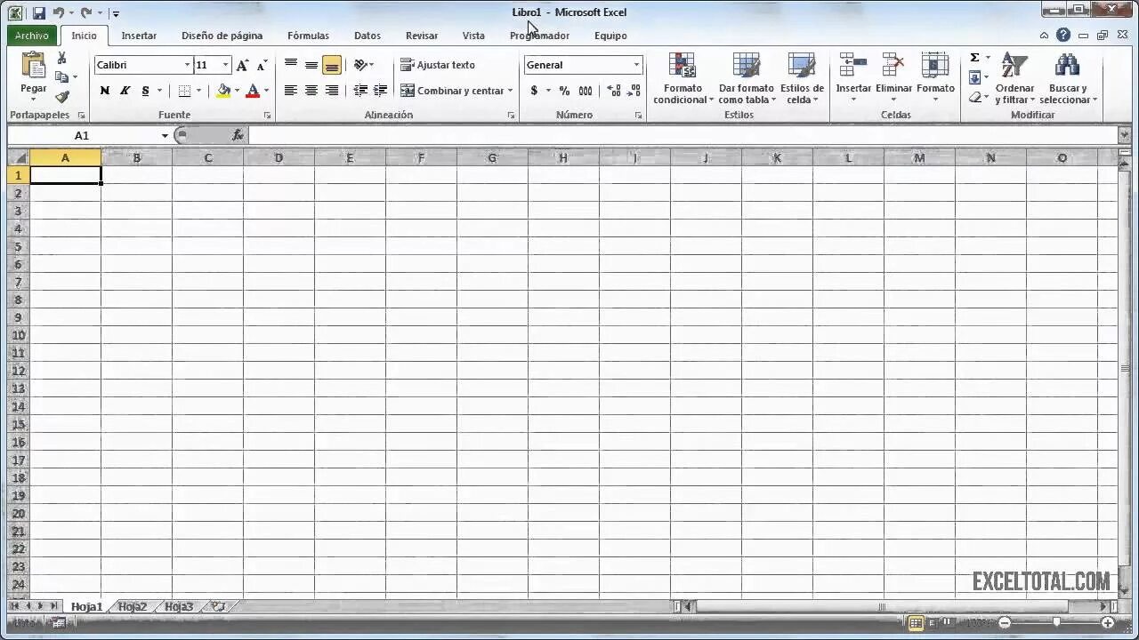Click the Undo arrow in quick access toolbar
1139x640 pixels.
pyautogui.click(x=59, y=12)
